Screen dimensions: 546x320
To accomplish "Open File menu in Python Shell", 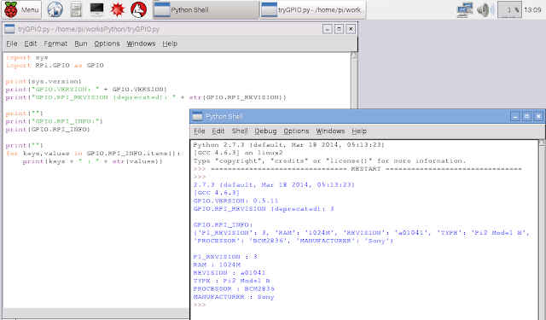I will 199,131.
